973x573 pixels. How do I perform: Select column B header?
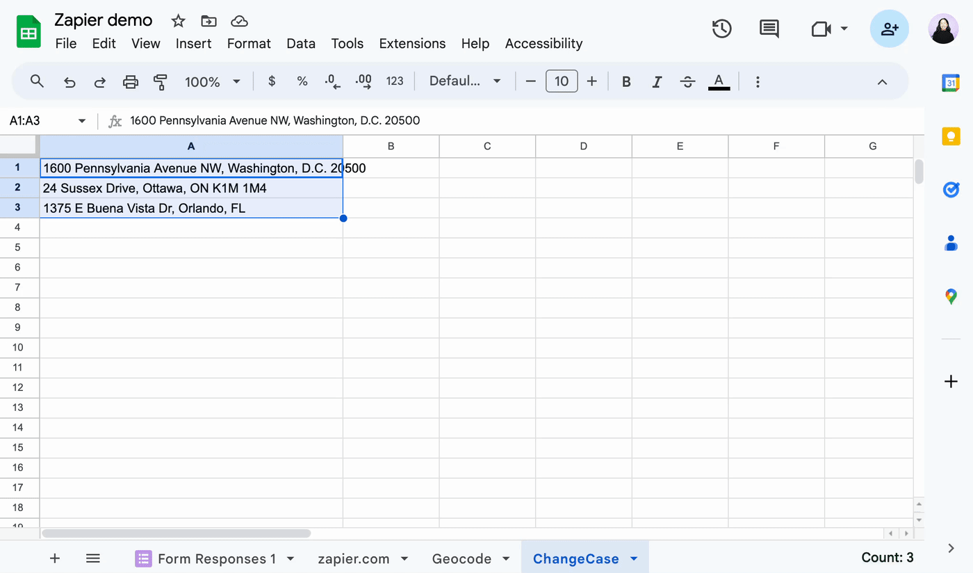coord(391,146)
